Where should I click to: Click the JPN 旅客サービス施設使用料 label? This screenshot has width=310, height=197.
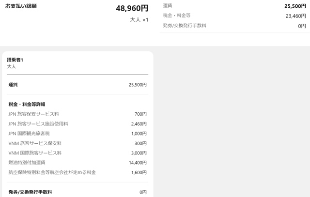[38, 124]
